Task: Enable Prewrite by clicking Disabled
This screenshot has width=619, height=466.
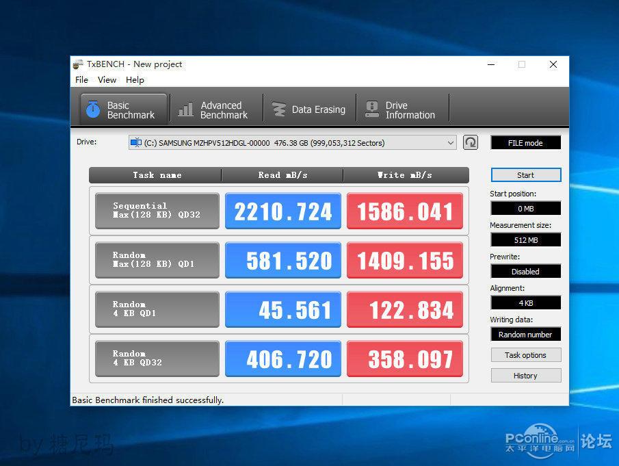Action: coord(525,271)
